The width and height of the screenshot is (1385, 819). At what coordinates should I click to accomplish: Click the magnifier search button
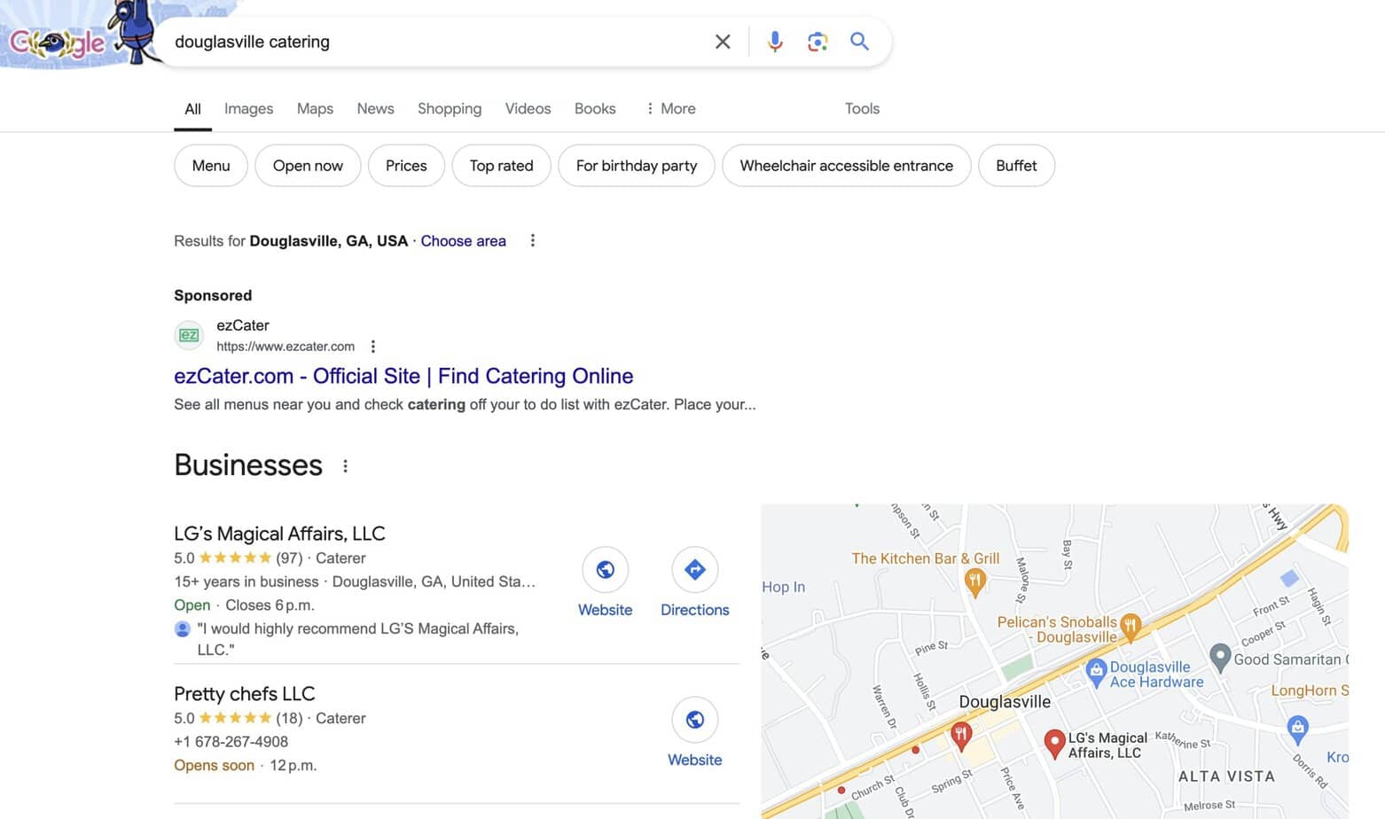click(x=859, y=42)
